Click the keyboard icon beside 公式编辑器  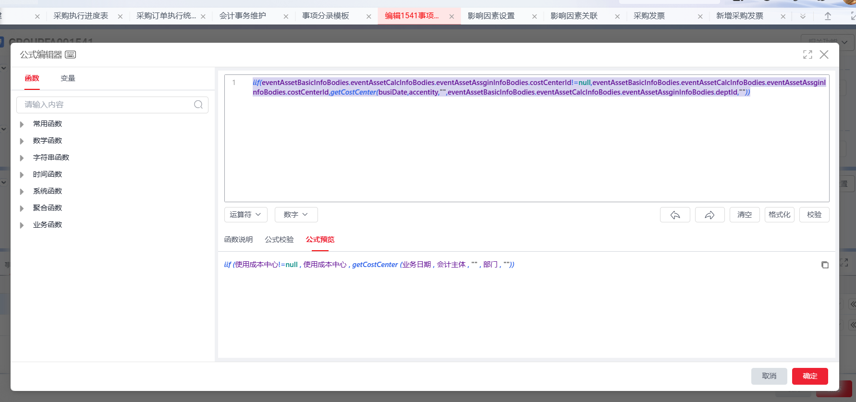tap(70, 55)
